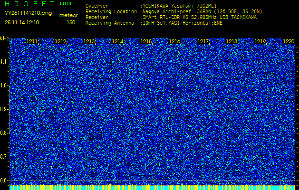Click the 0.7 kHz axis label
299x190 pixels.
click(x=3, y=157)
